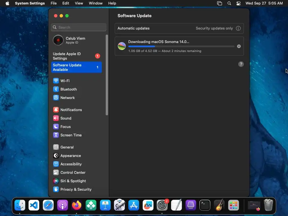Open the green diamond app in Dock
The width and height of the screenshot is (288, 216).
[x=91, y=205]
